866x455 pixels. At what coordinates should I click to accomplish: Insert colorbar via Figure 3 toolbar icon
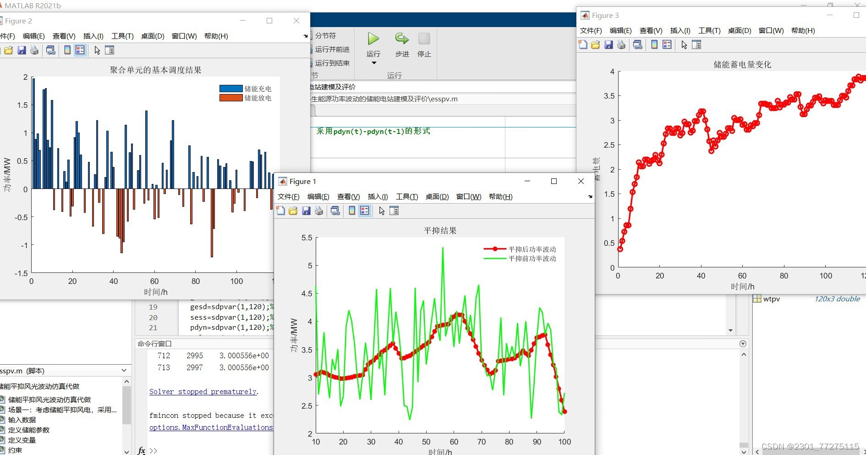click(x=654, y=45)
